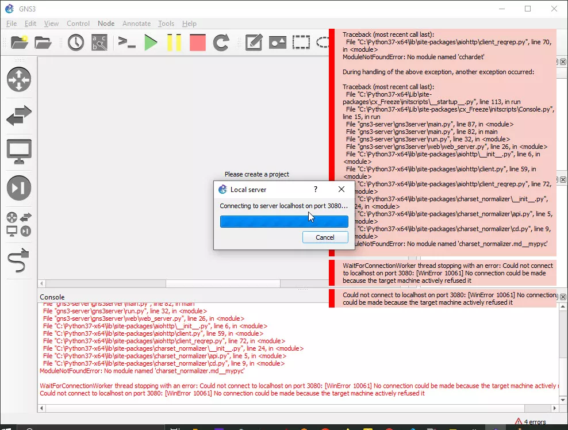
Task: Click the help question mark in Local server dialog
Action: click(316, 189)
